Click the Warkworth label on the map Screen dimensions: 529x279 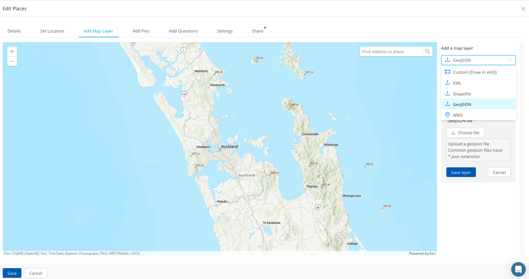pyautogui.click(x=217, y=85)
